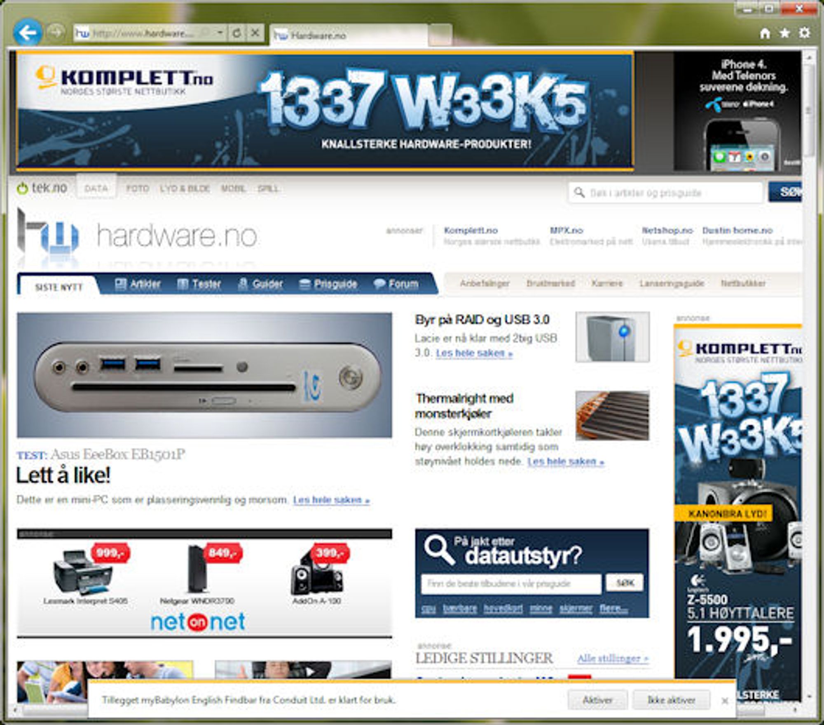Open a new tab button
Image resolution: width=824 pixels, height=725 pixels.
pos(440,35)
